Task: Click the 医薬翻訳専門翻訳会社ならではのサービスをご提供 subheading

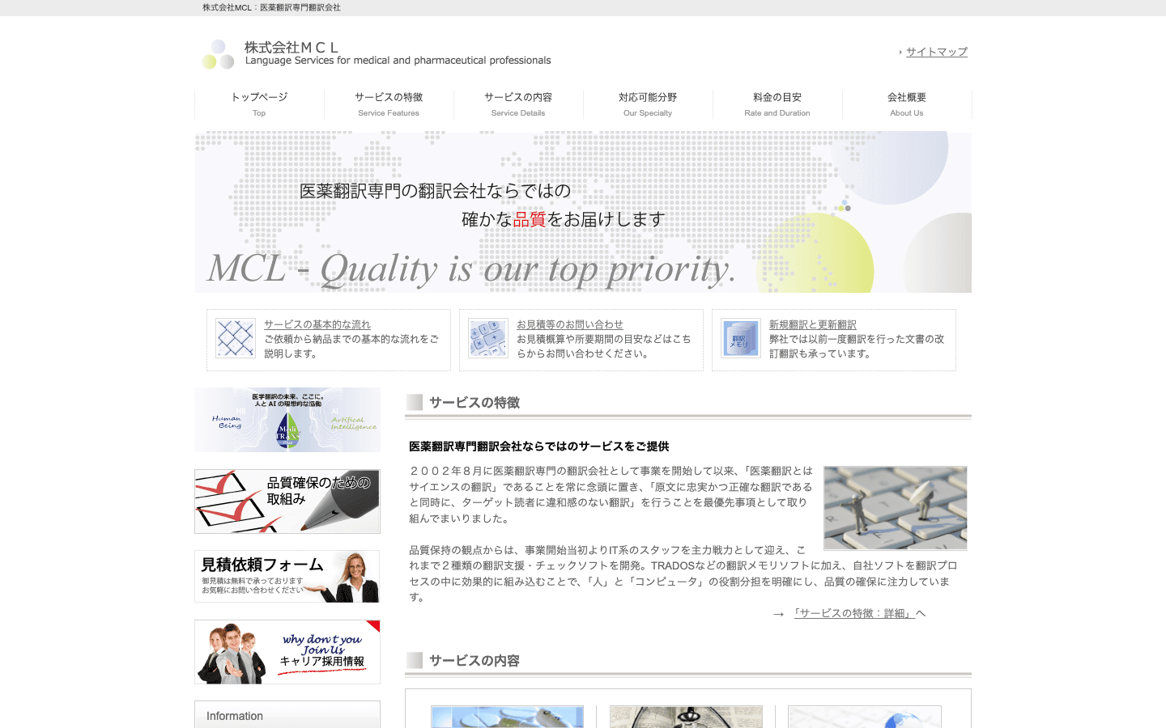Action: pos(539,447)
